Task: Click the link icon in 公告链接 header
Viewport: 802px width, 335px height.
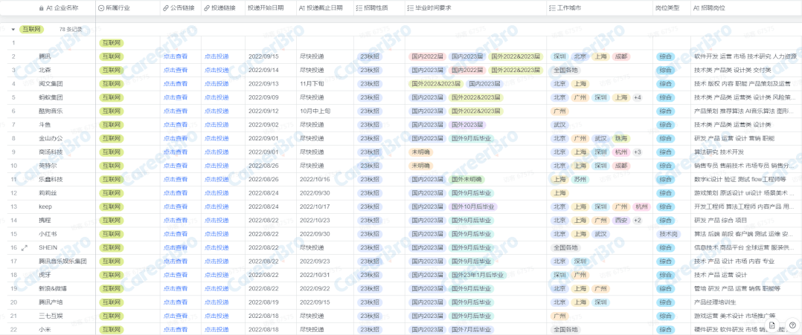Action: 166,9
